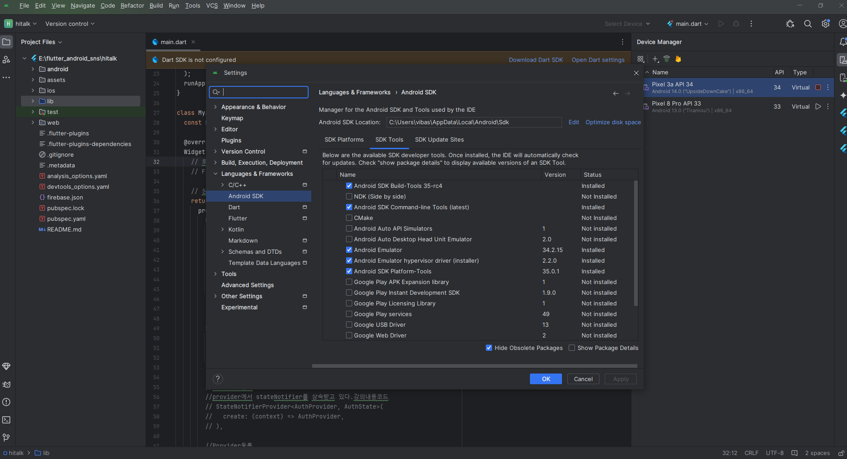Image resolution: width=847 pixels, height=459 pixels.
Task: Open the Refactor menu
Action: [132, 5]
